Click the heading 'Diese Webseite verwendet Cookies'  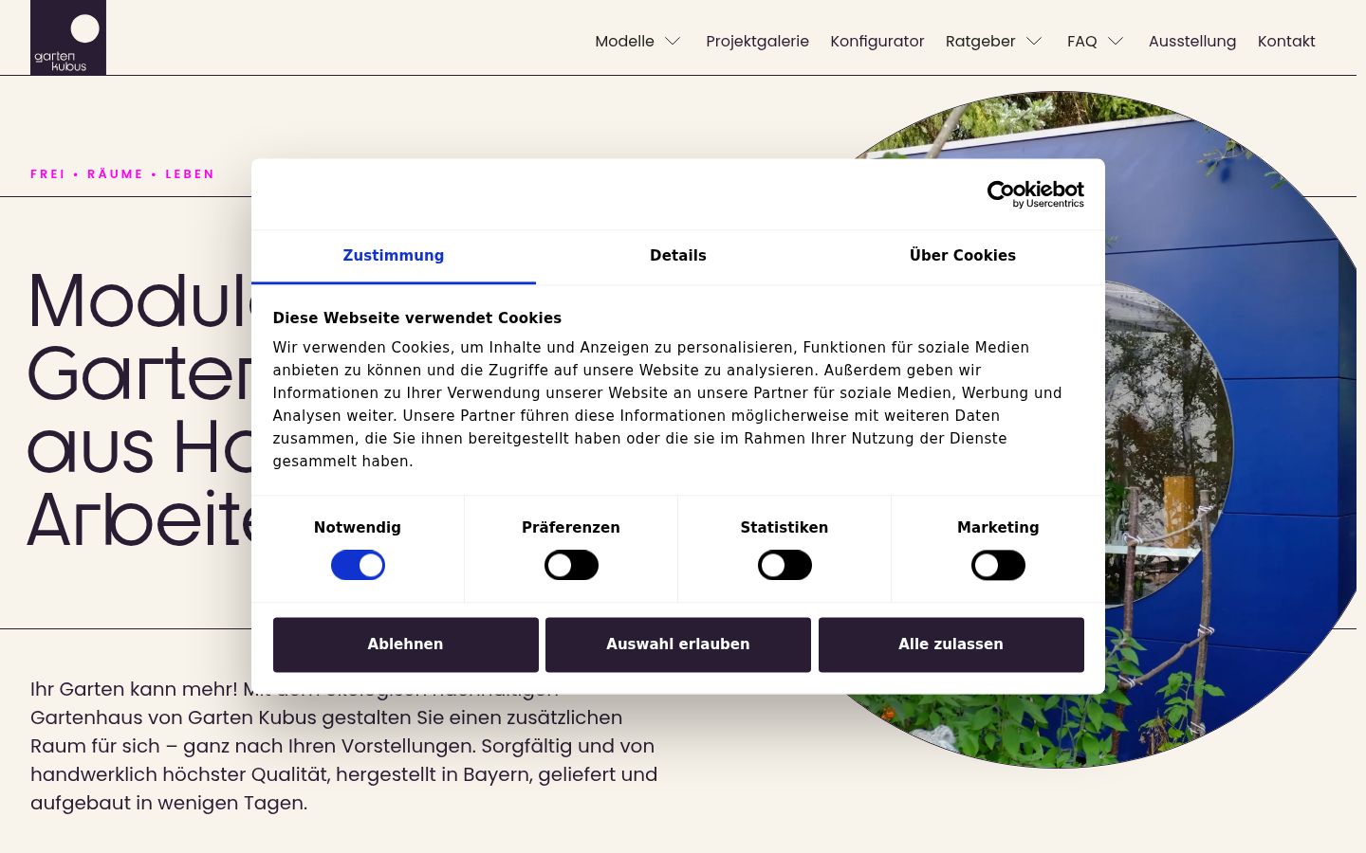[417, 318]
